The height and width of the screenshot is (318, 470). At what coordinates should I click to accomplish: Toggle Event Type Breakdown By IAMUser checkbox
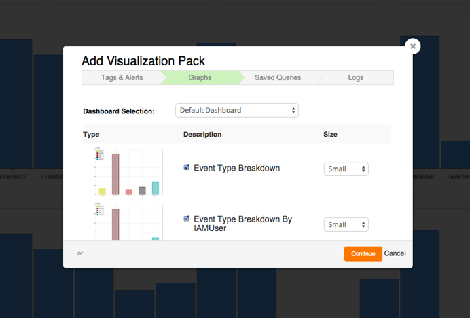tap(187, 219)
